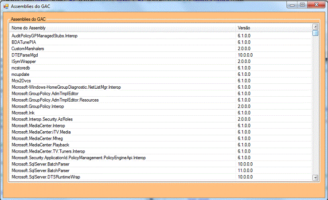Sort by the Versão column header

point(273,28)
